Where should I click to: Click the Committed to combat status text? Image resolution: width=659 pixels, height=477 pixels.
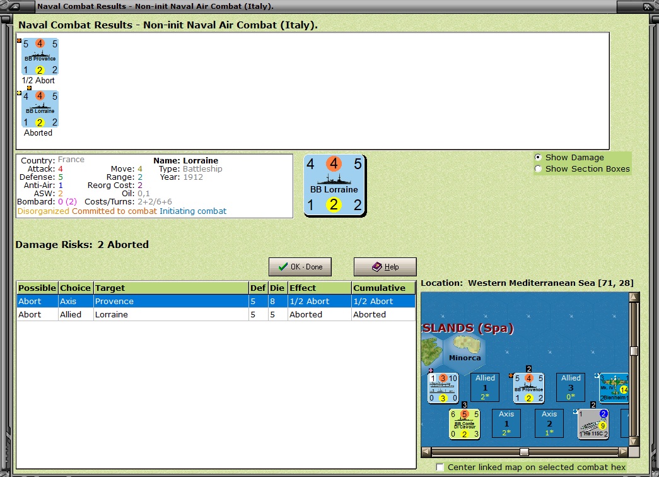(114, 211)
